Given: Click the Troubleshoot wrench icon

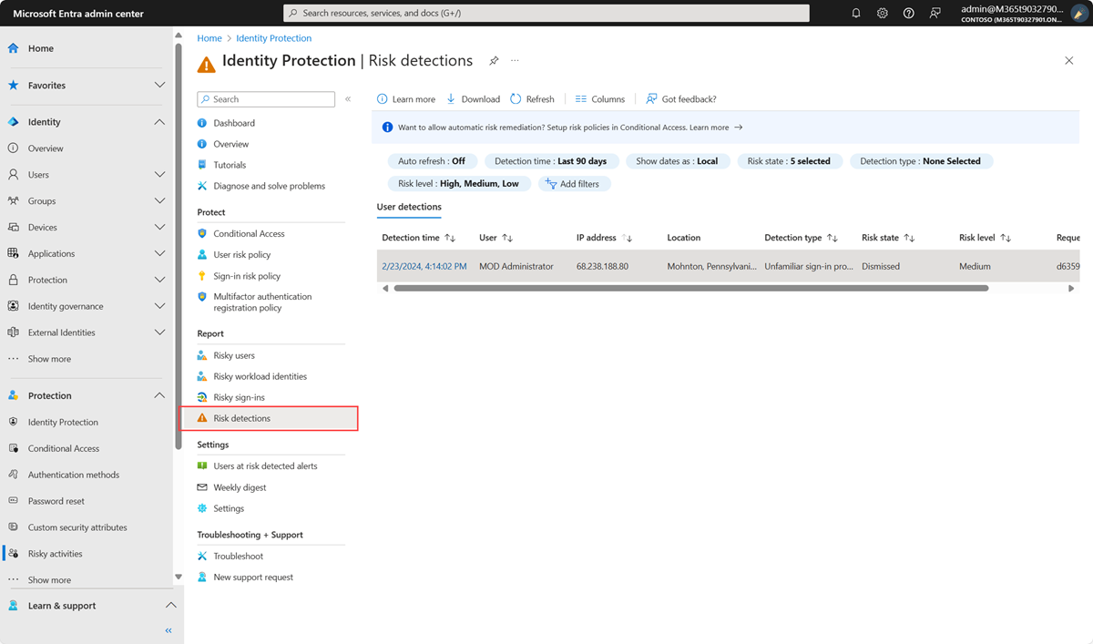Looking at the screenshot, I should (202, 556).
